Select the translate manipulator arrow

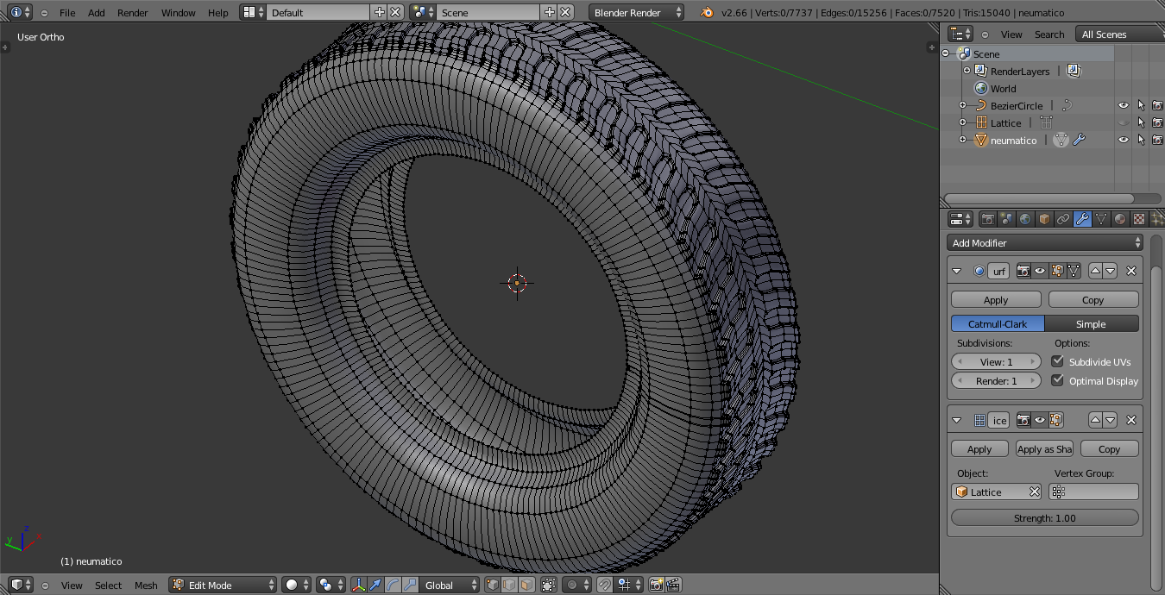coord(375,585)
